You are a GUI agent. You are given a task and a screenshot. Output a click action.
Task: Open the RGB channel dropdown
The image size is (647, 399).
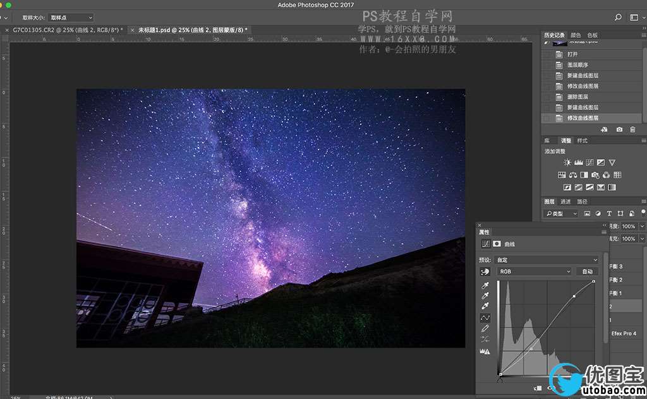tap(534, 271)
